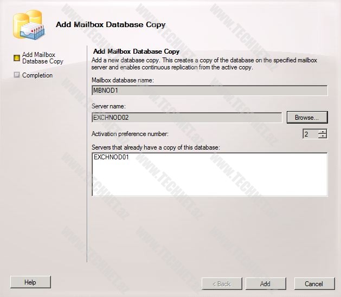The width and height of the screenshot is (341, 297).
Task: Decrease the activation preference number with the down arrow
Action: pos(323,136)
